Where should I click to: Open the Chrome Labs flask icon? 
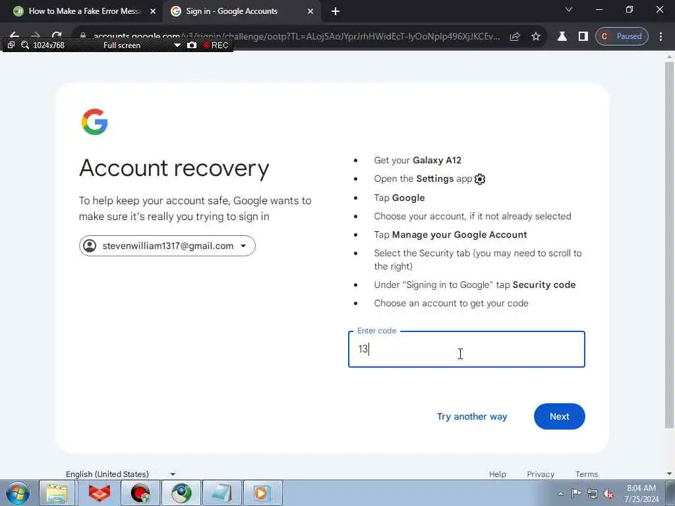tap(562, 37)
